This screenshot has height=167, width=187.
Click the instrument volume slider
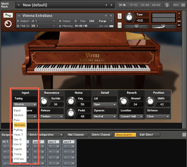click(164, 27)
